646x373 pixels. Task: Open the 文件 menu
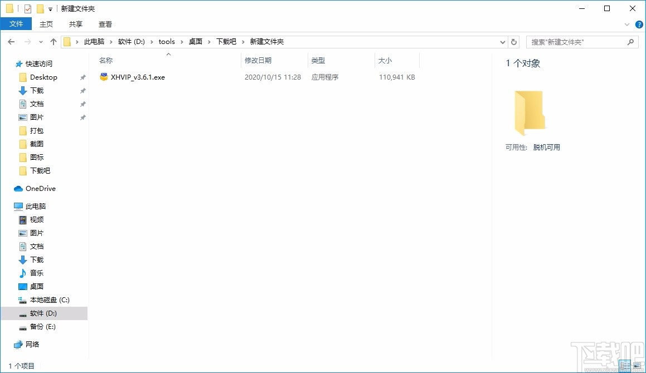click(x=16, y=24)
